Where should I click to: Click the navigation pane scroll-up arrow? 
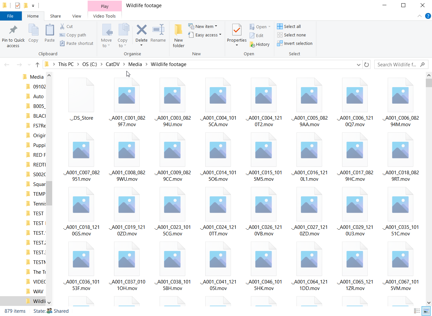[49, 75]
